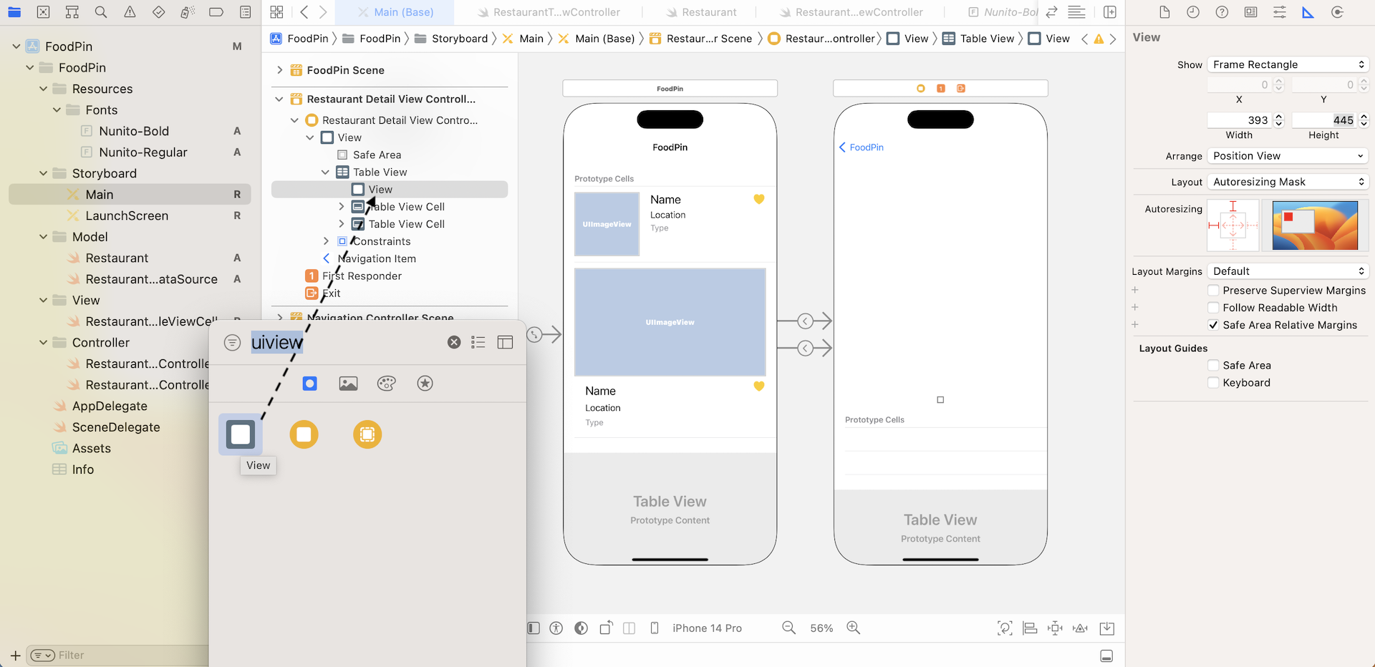Switch to the Restaurant editor tab
The width and height of the screenshot is (1375, 667).
click(700, 12)
